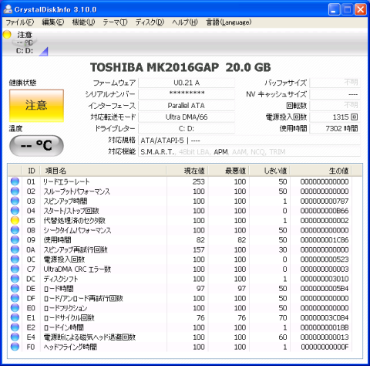Viewport: 370px width, 366px height.
Task: Open the ファイル(F) menu
Action: [x=20, y=22]
